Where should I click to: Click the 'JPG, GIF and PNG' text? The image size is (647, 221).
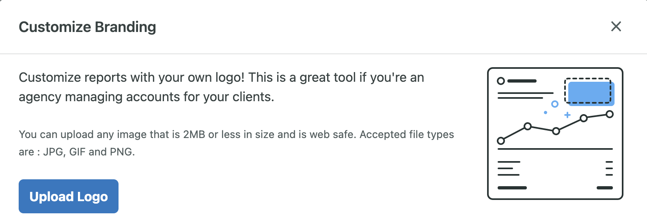click(89, 152)
